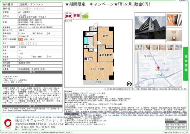Screen dimensions: 190x134
Task: Click the 特記事項 heading in the notes box
Action: 68,91
